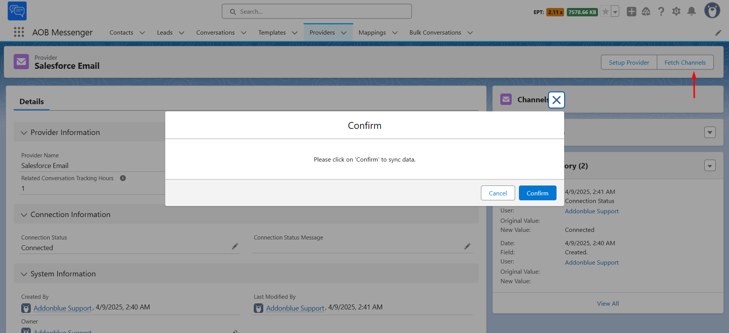Open the Providers navigation tab

pos(322,33)
